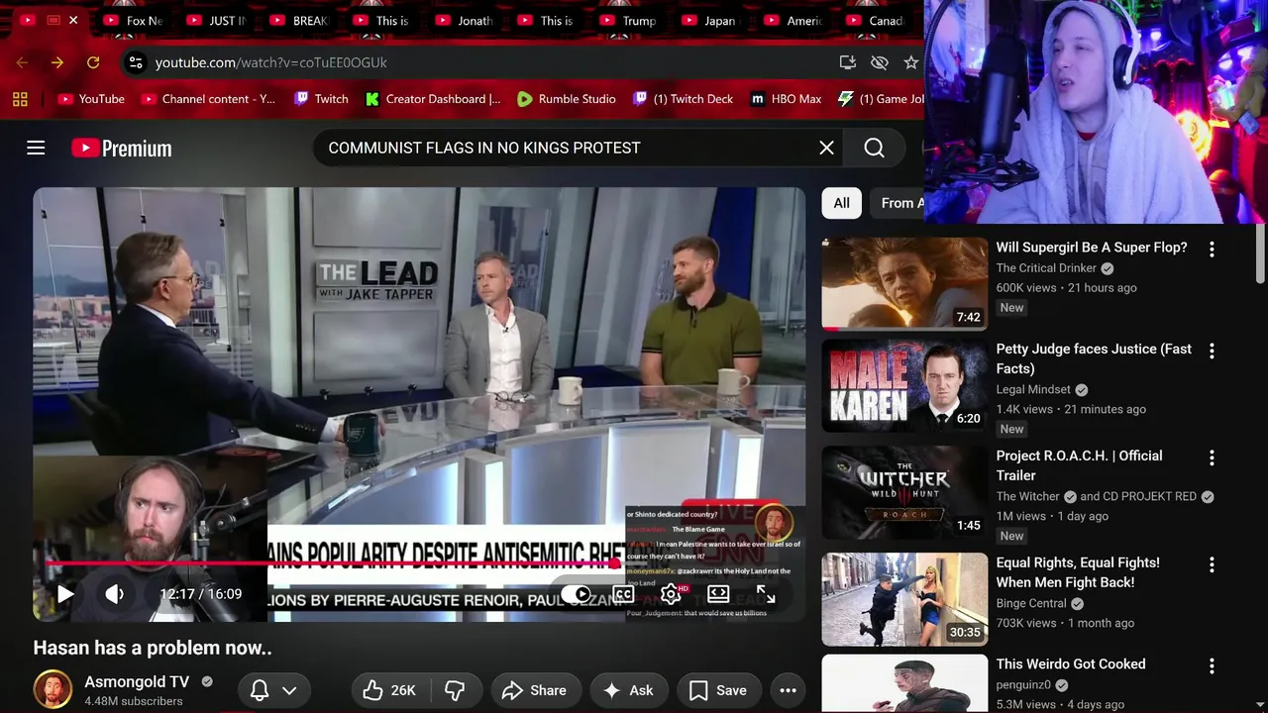The width and height of the screenshot is (1268, 713).
Task: Open Channel content bookmark
Action: [208, 99]
